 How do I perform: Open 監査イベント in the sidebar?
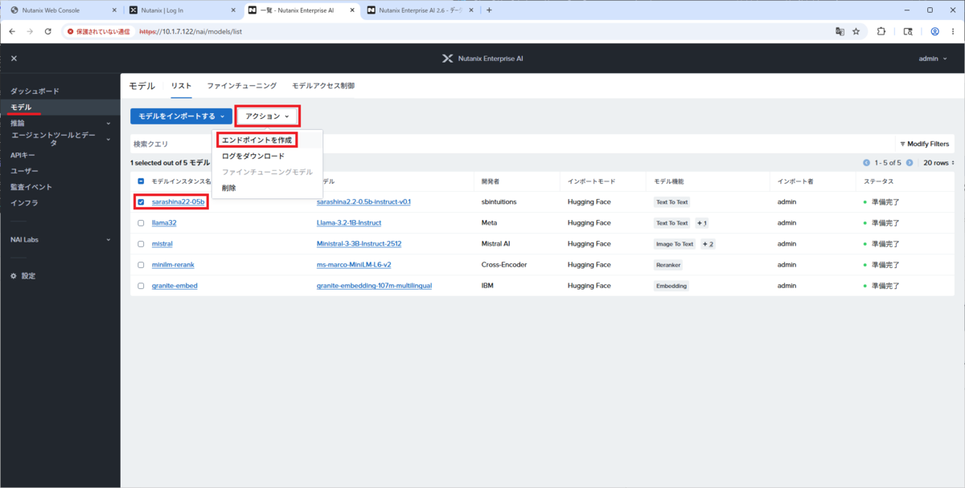pyautogui.click(x=31, y=187)
